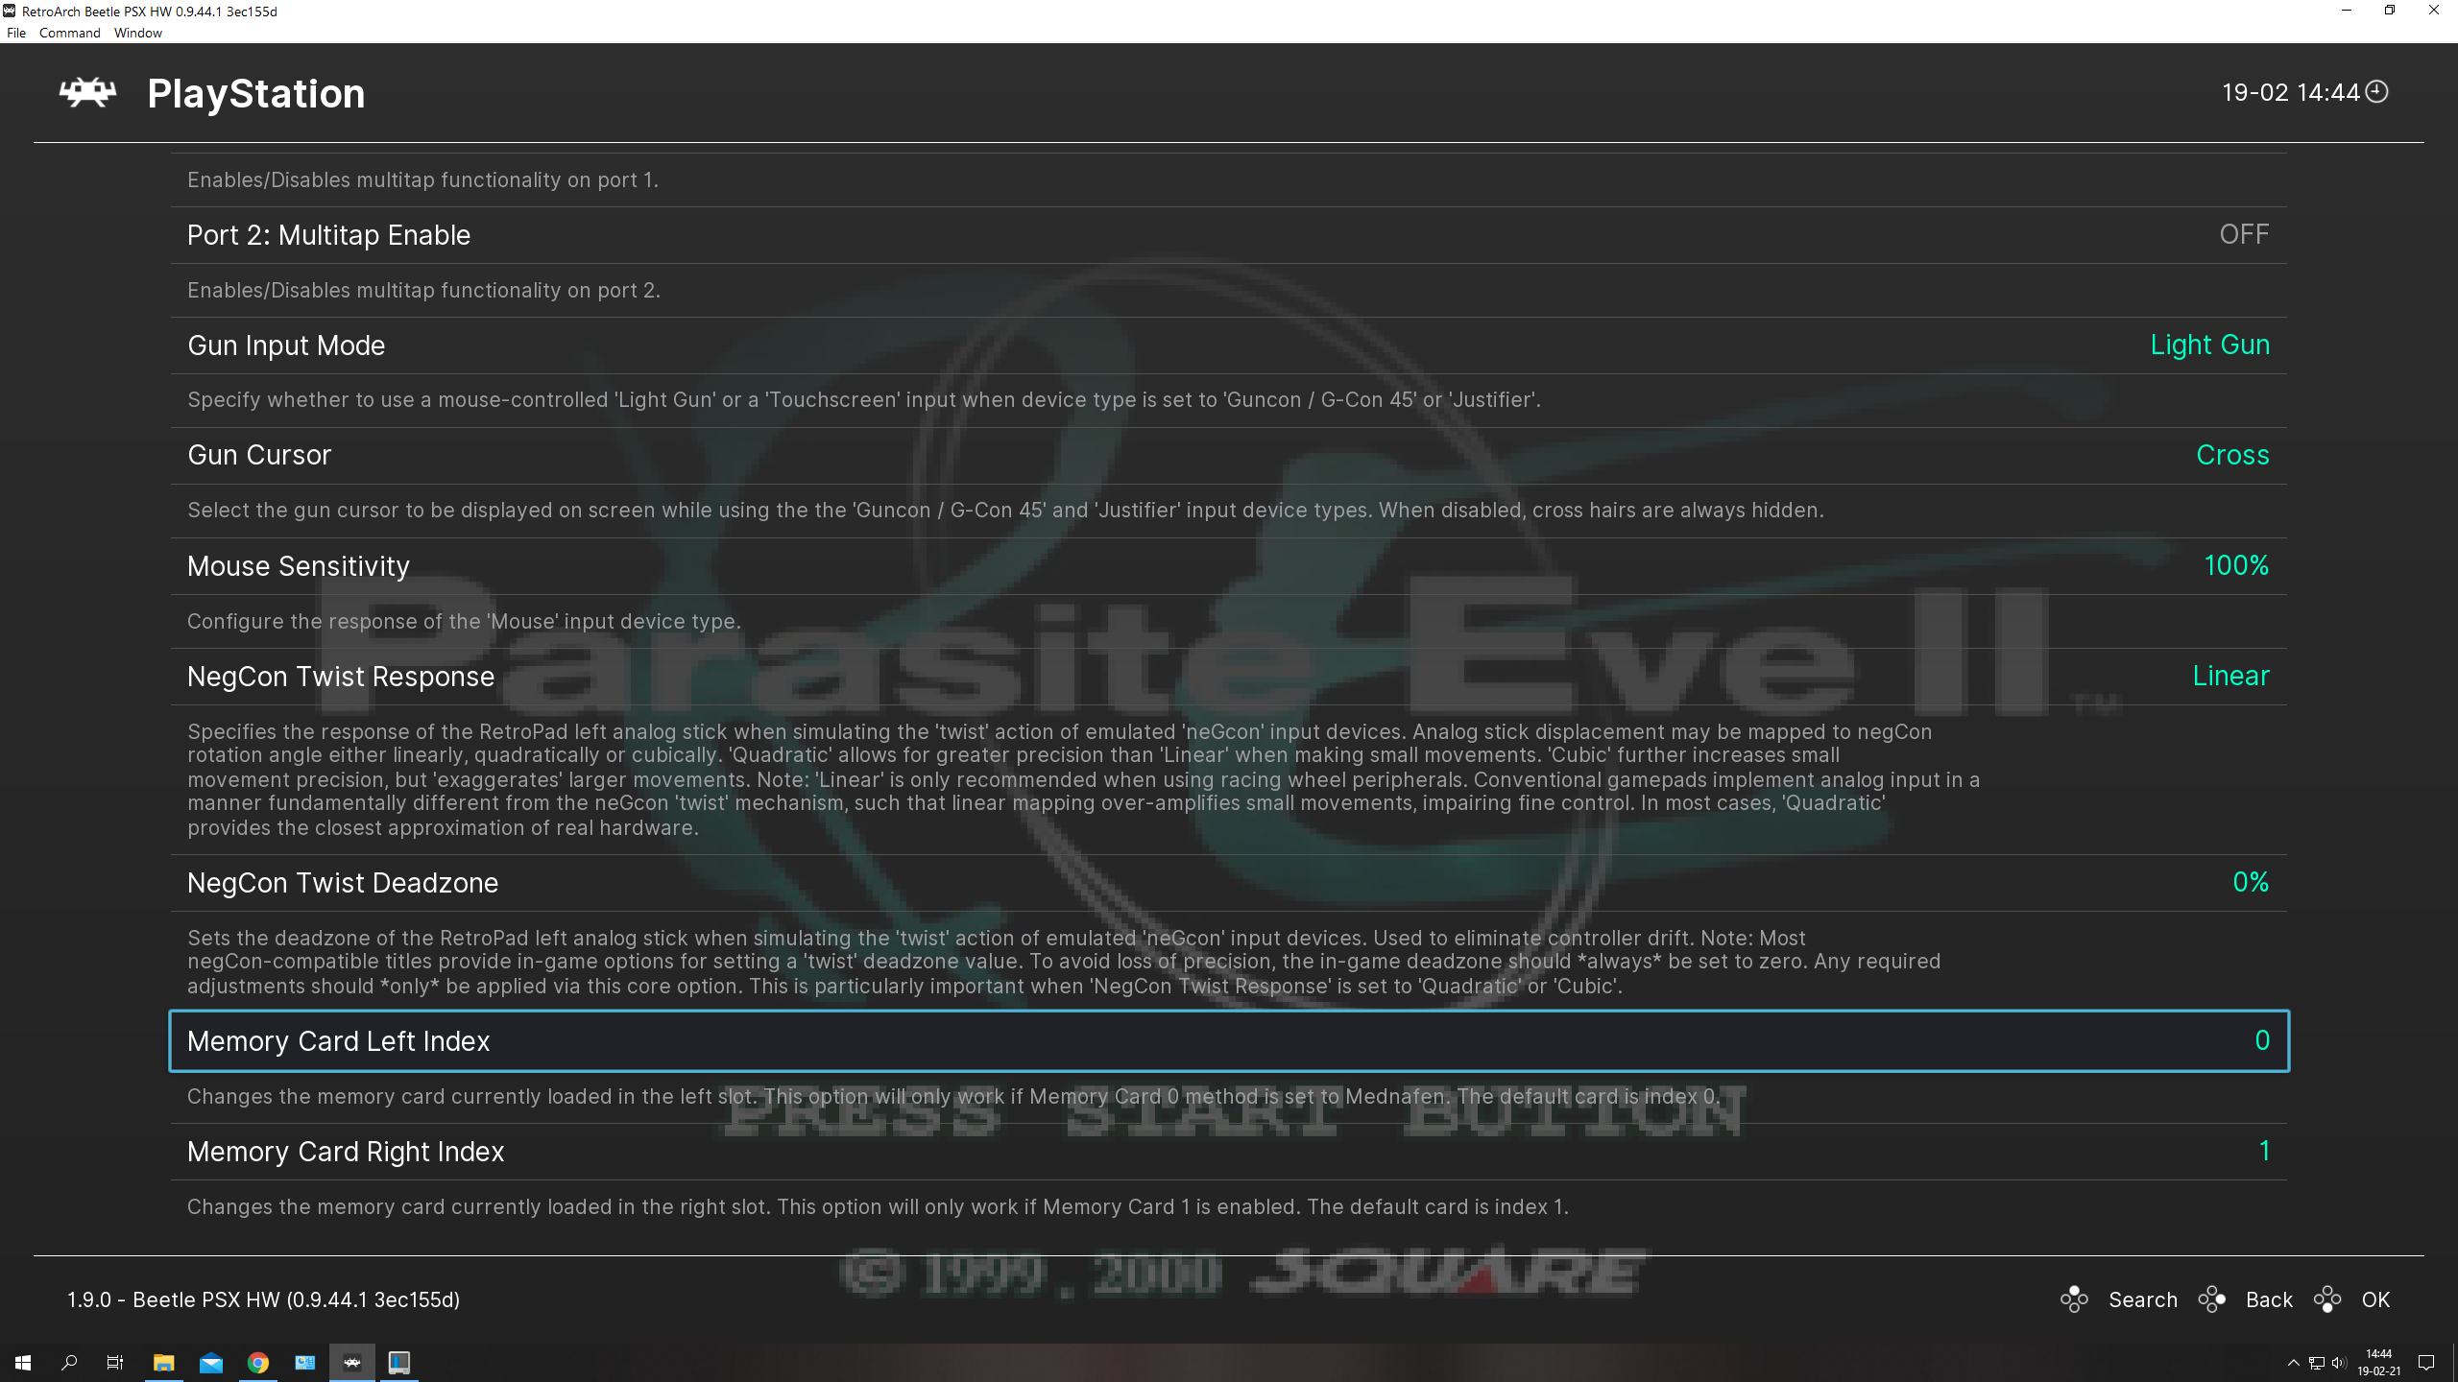Toggle Port 2 Multitap Enable OFF switch
Image resolution: width=2458 pixels, height=1382 pixels.
point(2245,234)
